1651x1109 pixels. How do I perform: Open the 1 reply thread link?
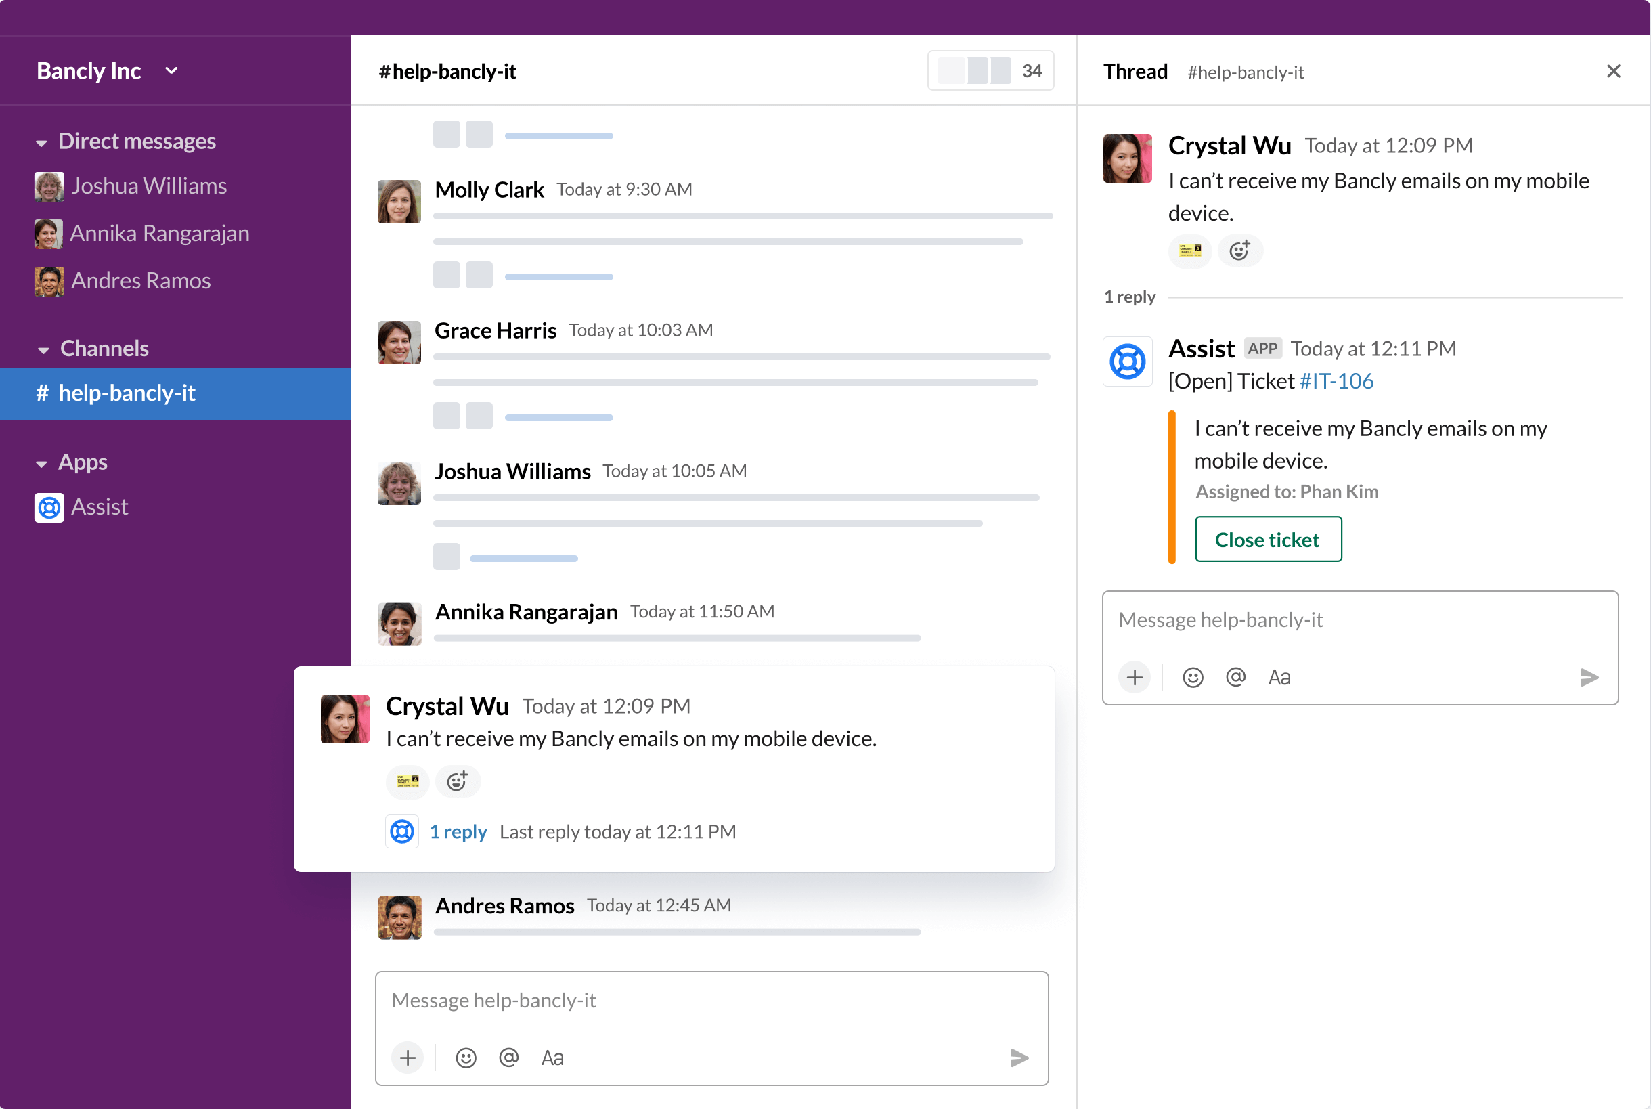(458, 831)
